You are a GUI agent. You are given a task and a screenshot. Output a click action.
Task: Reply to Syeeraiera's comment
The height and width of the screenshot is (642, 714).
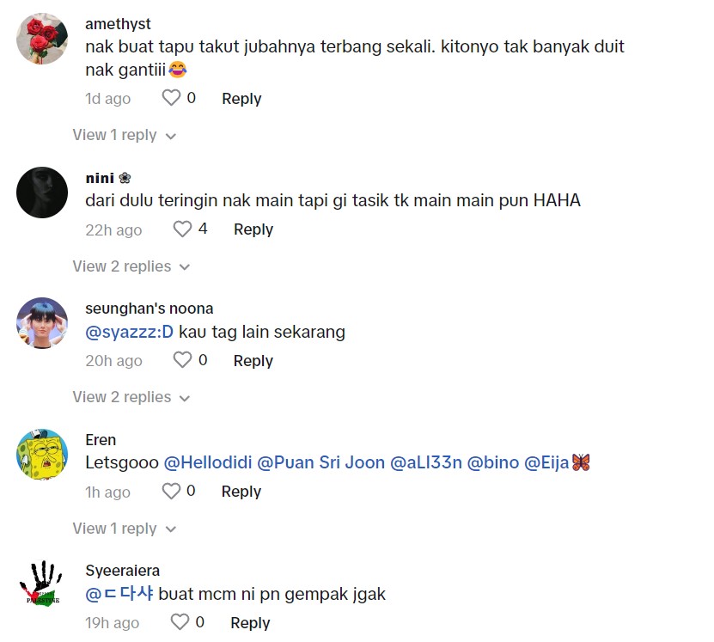250,623
